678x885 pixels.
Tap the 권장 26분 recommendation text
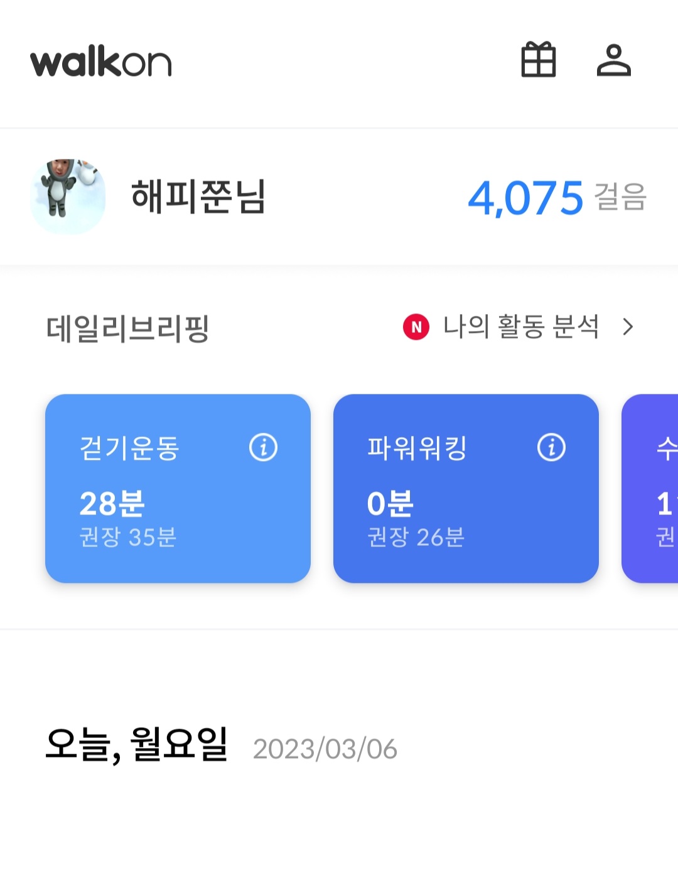[x=416, y=538]
